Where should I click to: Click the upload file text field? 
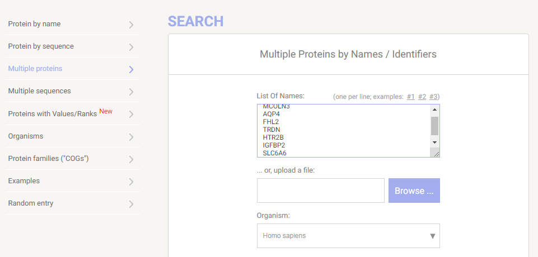tap(320, 191)
